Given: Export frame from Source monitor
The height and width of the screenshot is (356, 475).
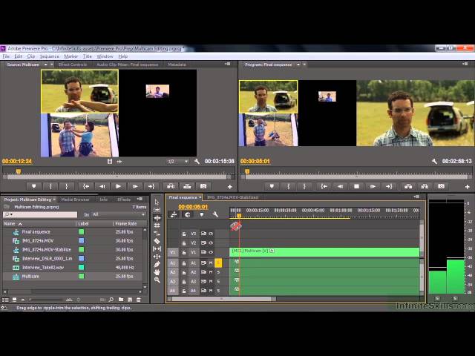Looking at the screenshot, I should pos(203,186).
